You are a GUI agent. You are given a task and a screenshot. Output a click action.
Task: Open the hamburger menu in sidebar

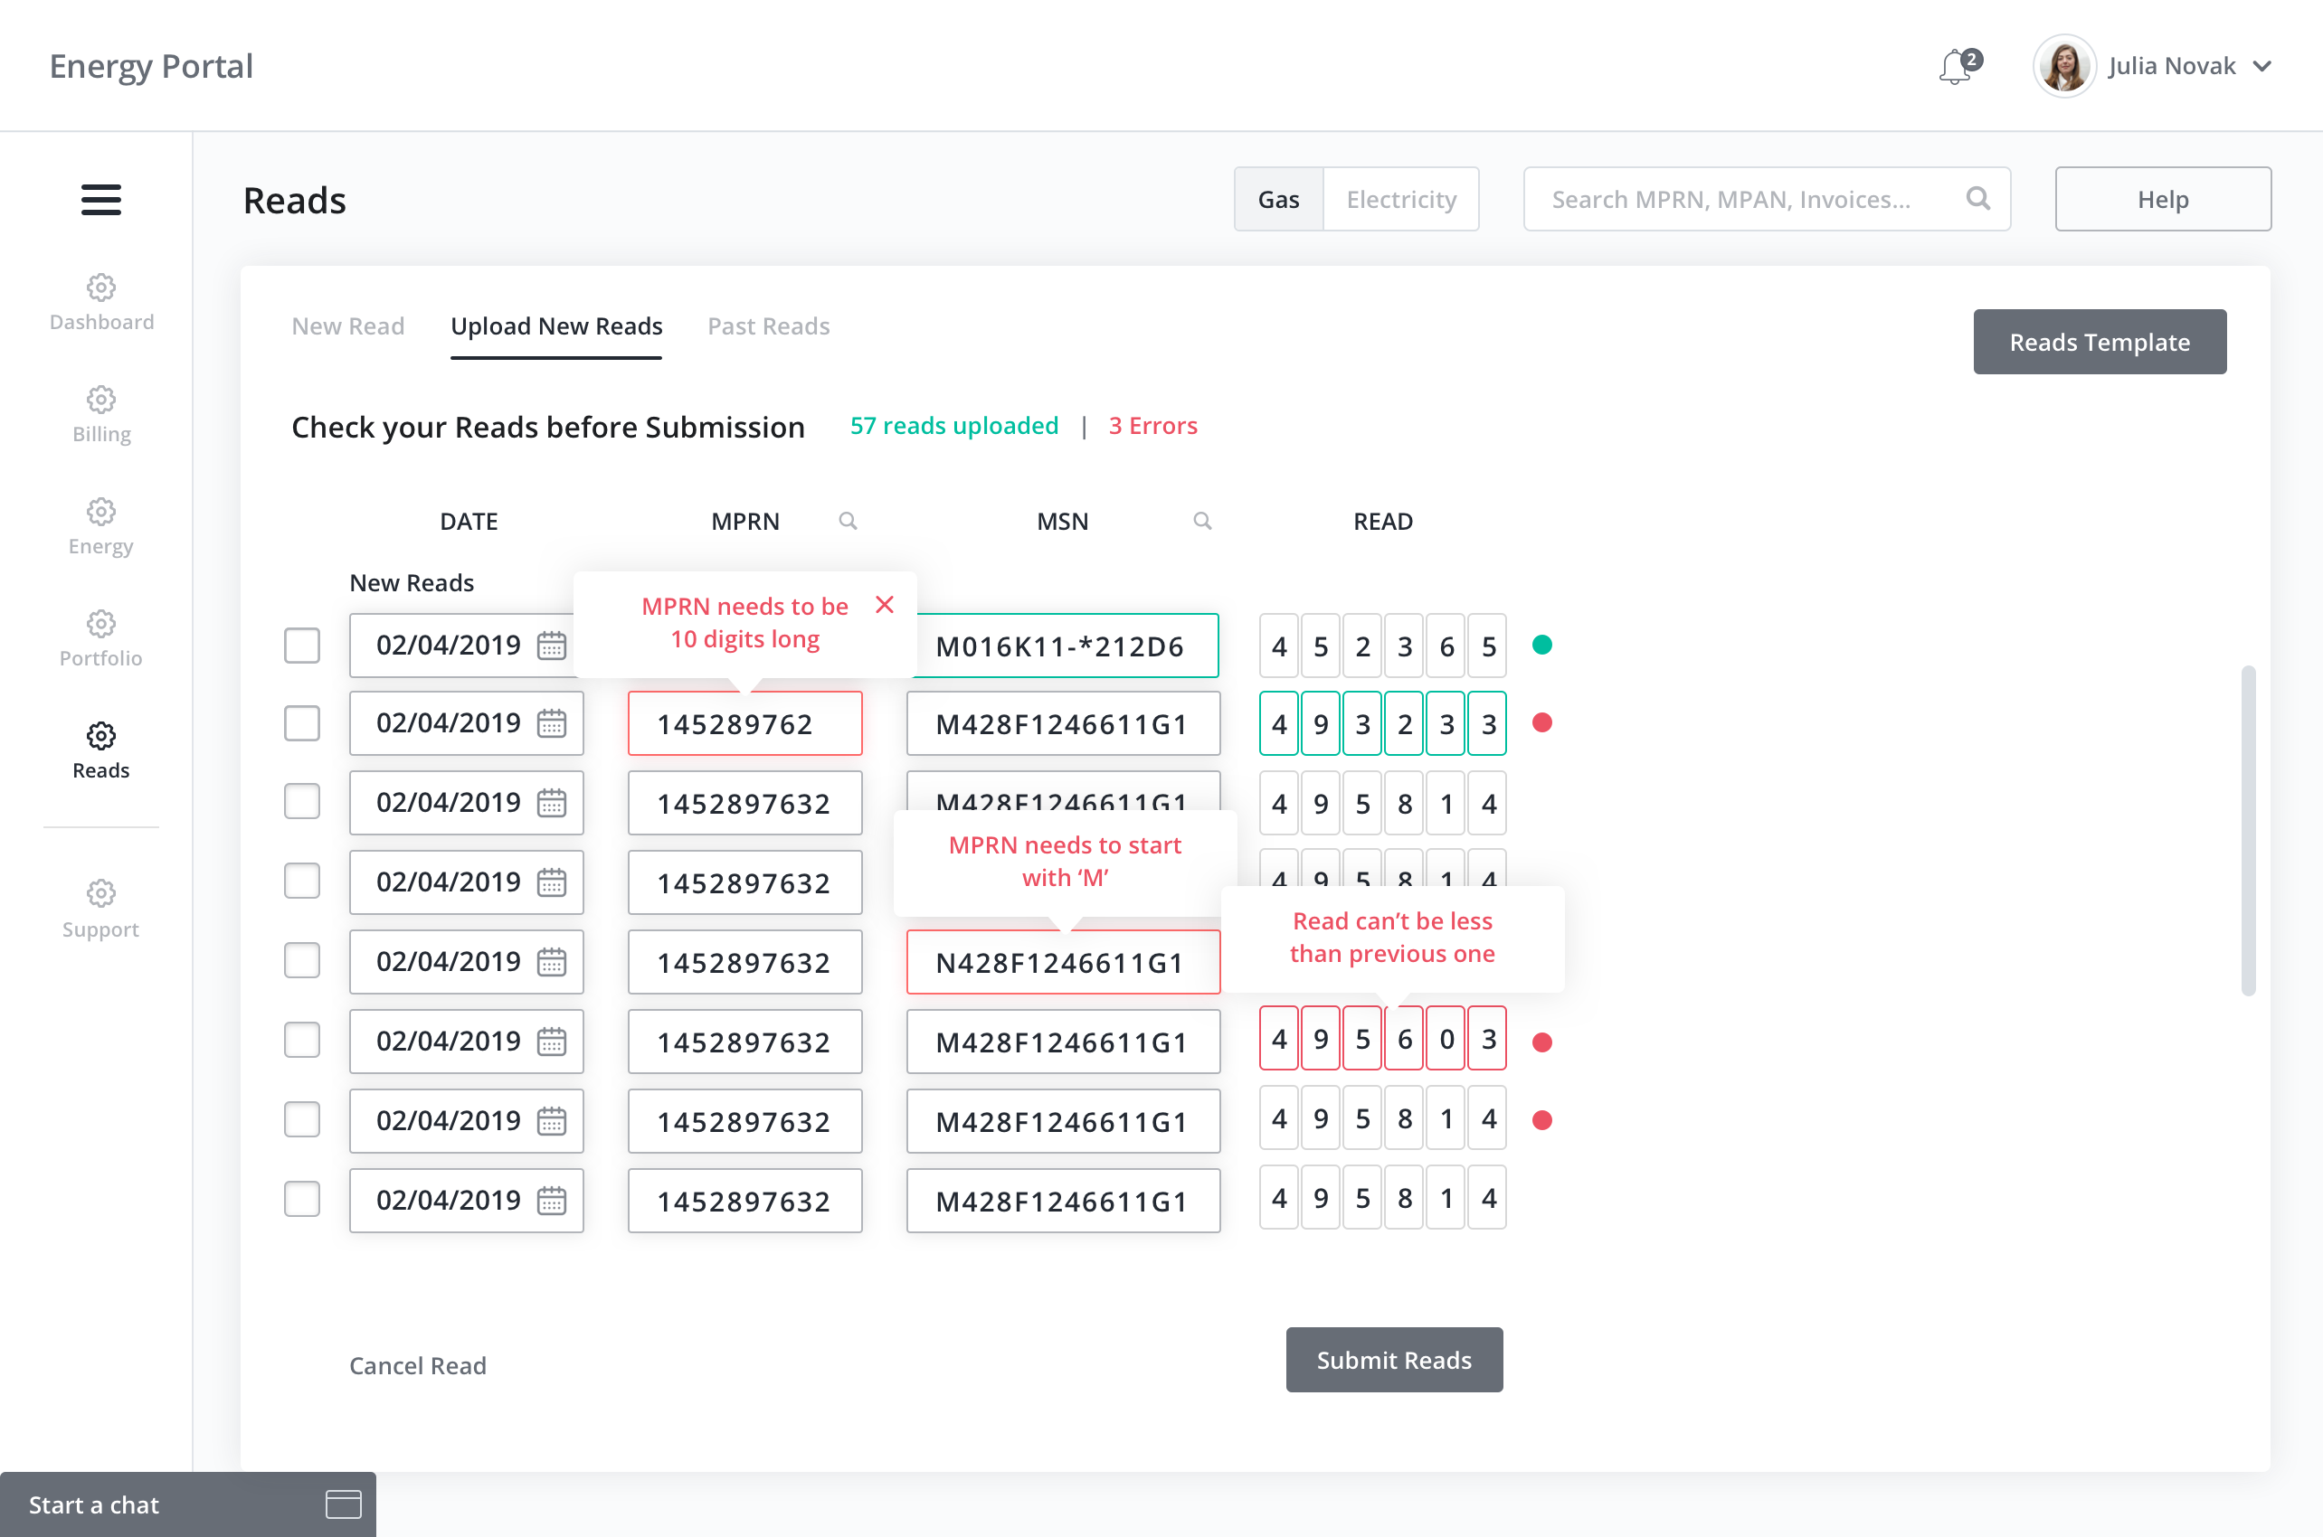101,200
